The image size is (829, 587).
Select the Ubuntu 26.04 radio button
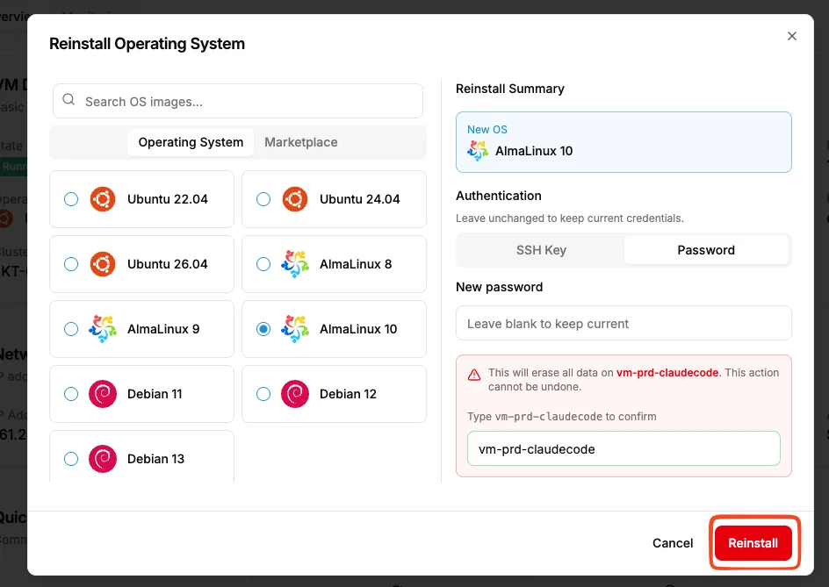pos(71,264)
